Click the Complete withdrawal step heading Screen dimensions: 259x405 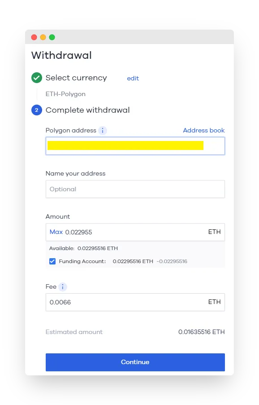88,110
